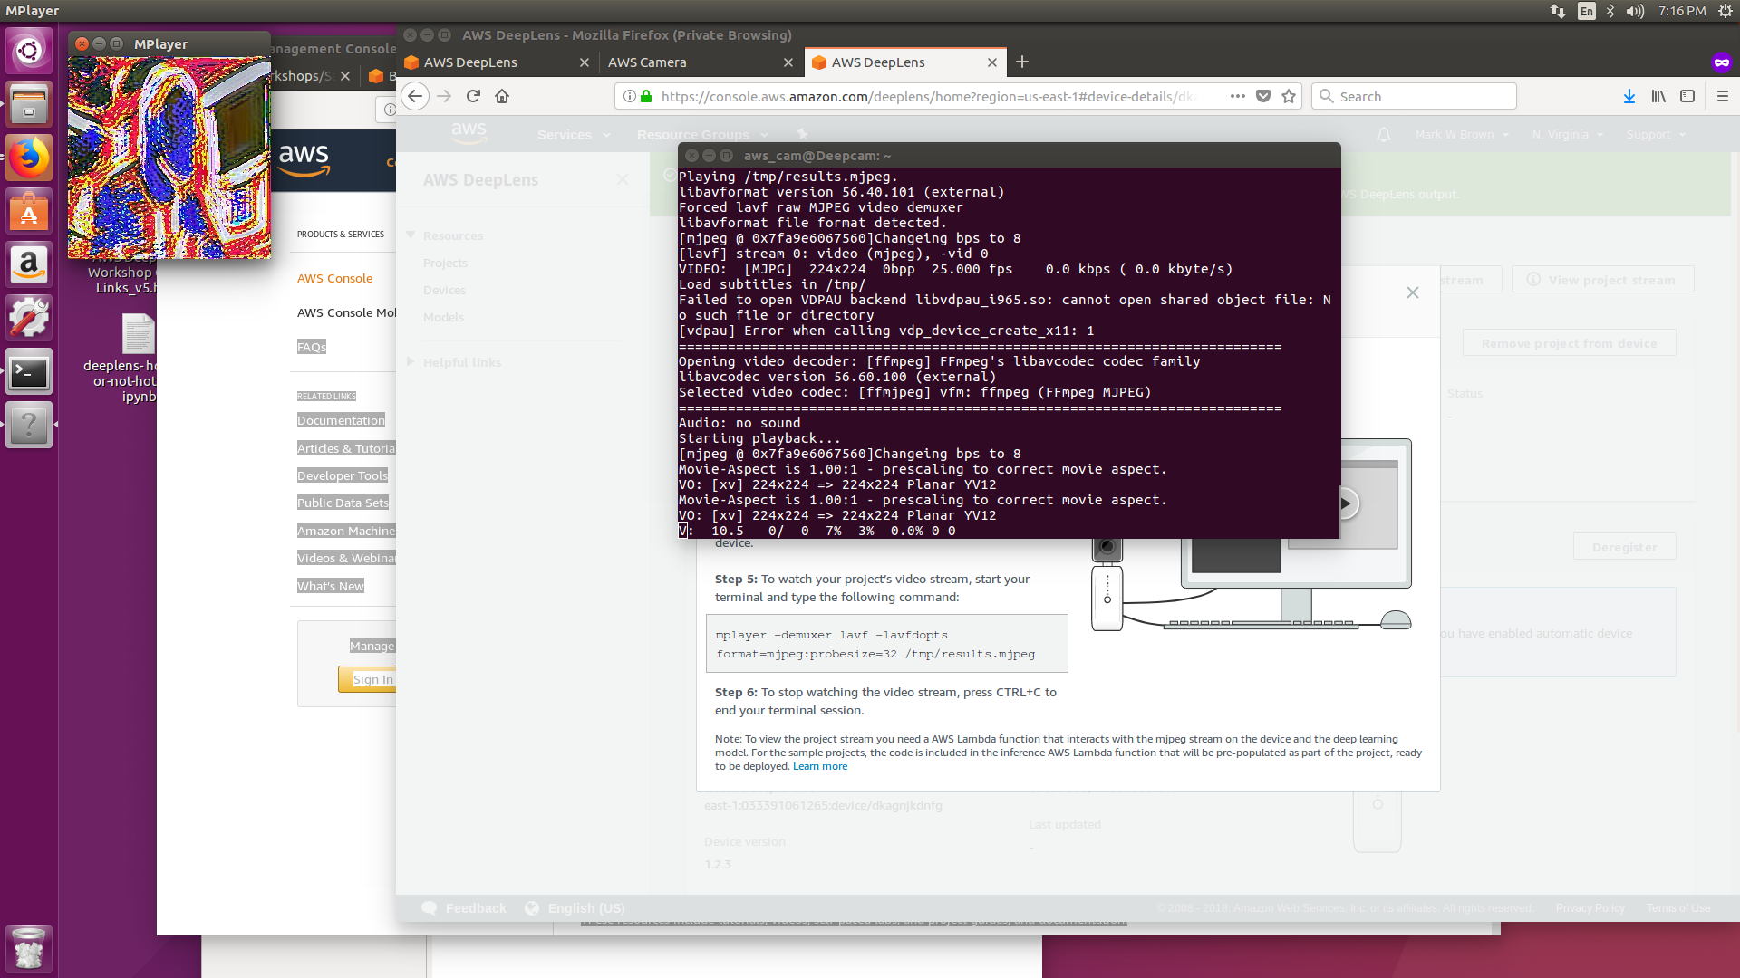The height and width of the screenshot is (978, 1740).
Task: Launch Firefox from the dock
Action: (29, 158)
